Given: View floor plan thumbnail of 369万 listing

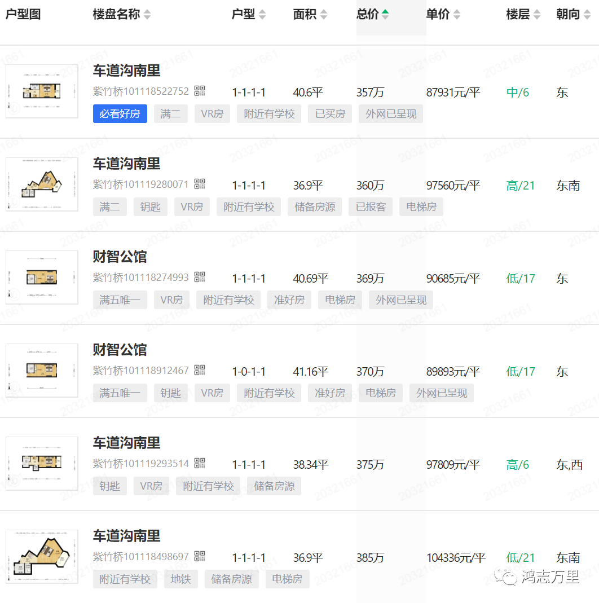Looking at the screenshot, I should click(x=42, y=278).
